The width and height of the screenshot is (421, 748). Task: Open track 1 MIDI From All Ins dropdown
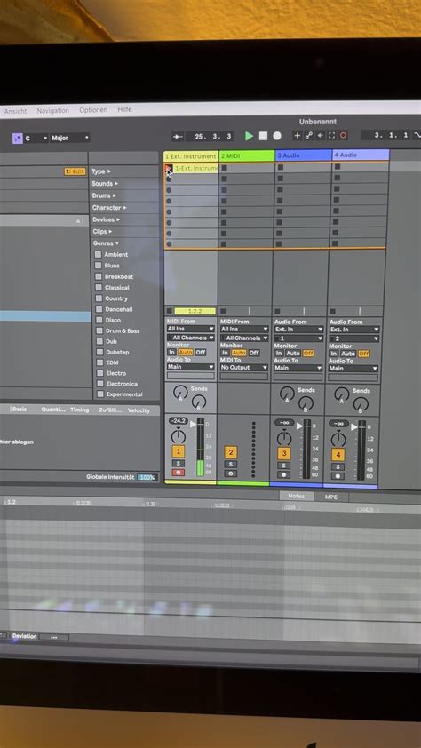(x=191, y=329)
